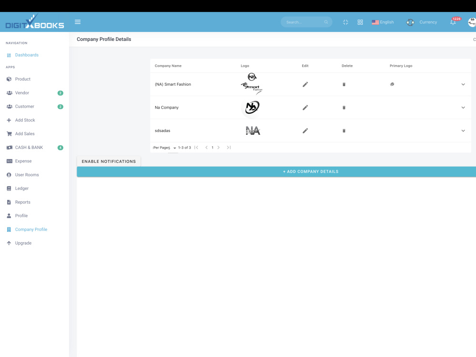The image size is (476, 357).
Task: Open the Product menu item
Action: [x=23, y=79]
